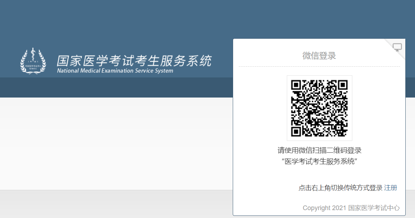Open the 注册 registration link
The height and width of the screenshot is (218, 415).
391,188
